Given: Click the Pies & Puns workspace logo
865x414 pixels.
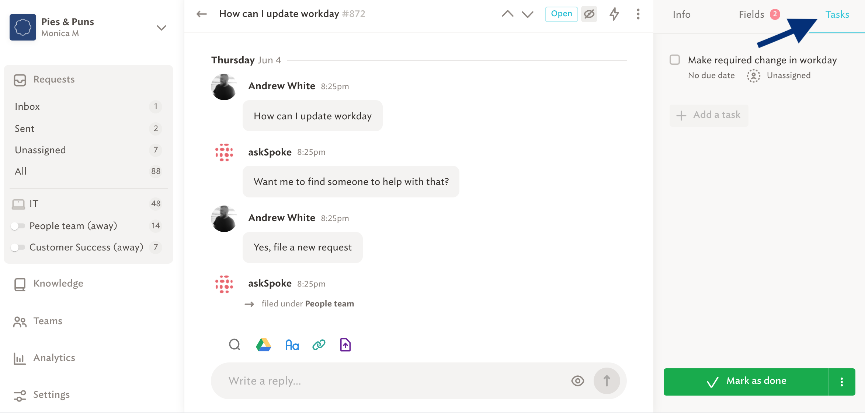Looking at the screenshot, I should click(x=23, y=27).
